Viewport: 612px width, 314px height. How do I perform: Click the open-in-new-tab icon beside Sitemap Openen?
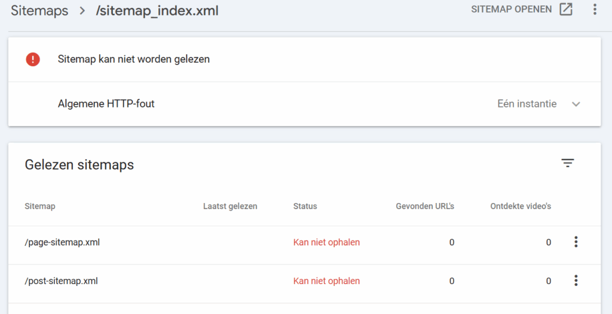(565, 10)
